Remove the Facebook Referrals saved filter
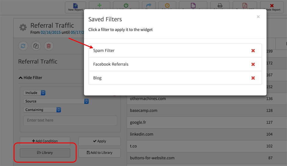287x166 pixels. 253,64
